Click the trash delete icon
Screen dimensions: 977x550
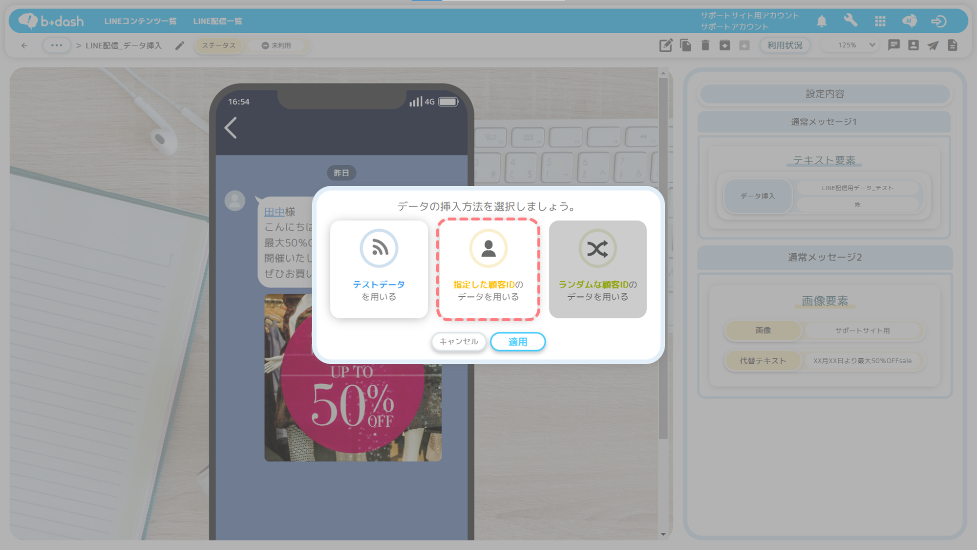click(x=705, y=45)
